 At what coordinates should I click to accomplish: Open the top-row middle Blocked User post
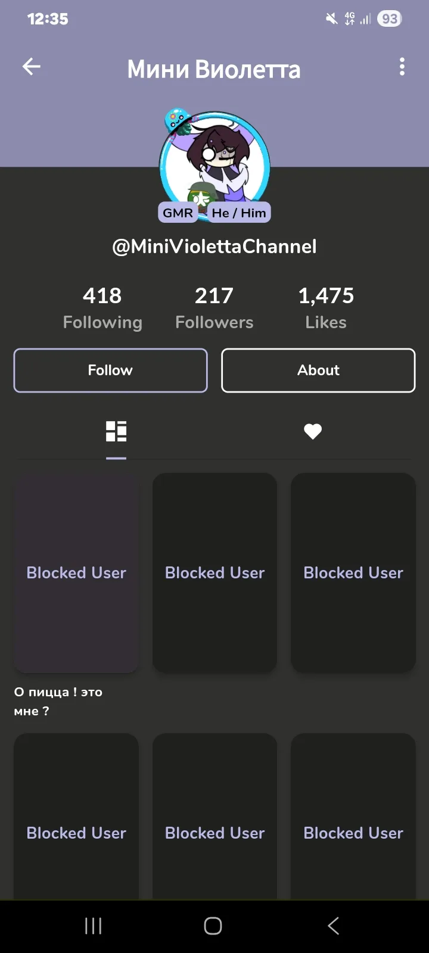pyautogui.click(x=214, y=572)
